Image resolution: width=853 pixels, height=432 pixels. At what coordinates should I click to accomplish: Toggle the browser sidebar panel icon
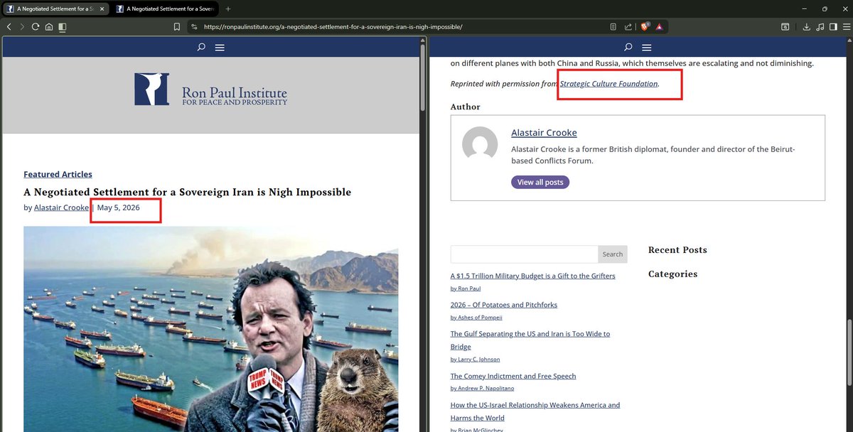coord(832,27)
